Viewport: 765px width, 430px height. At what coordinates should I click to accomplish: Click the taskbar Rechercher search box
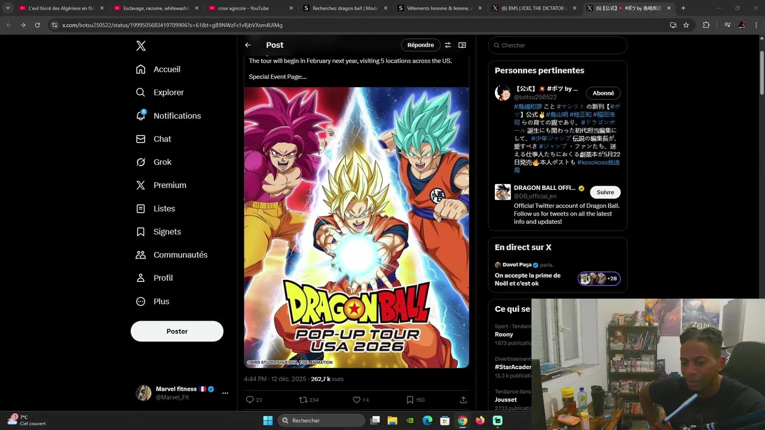coord(323,420)
